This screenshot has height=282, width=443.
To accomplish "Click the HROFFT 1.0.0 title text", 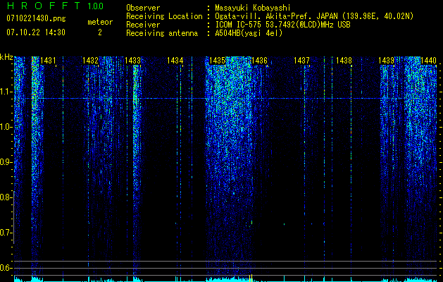I will pos(55,6).
